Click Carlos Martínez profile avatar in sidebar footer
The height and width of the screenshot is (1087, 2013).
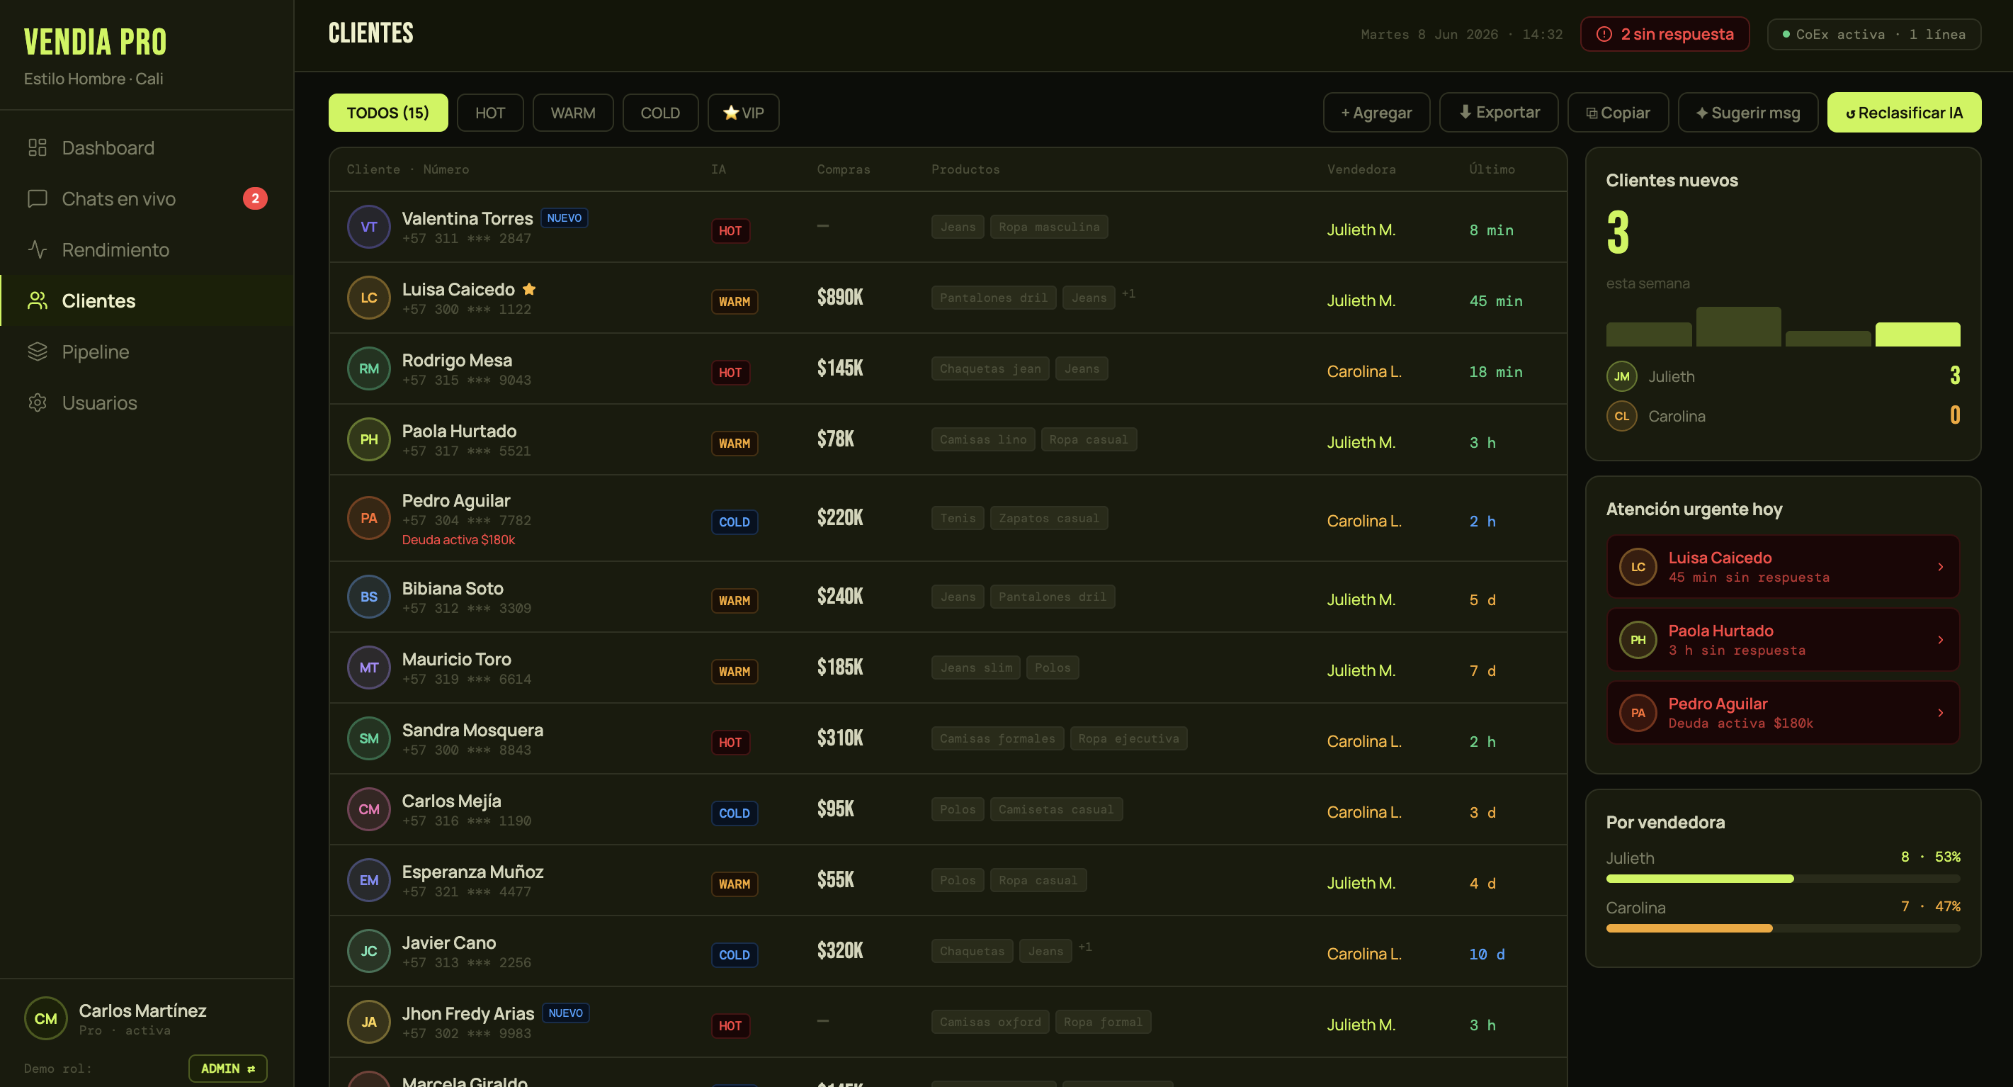[x=46, y=1018]
